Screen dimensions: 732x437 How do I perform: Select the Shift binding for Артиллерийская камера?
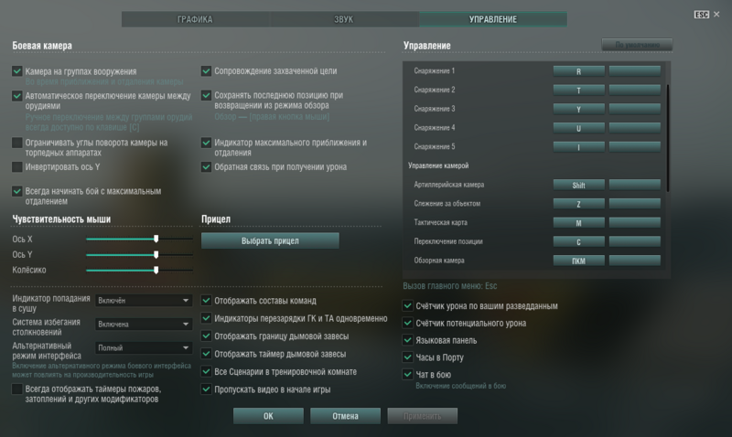[x=578, y=185]
